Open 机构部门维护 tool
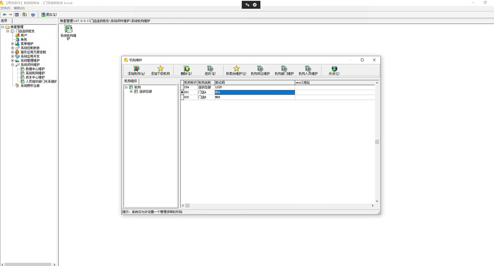The width and height of the screenshot is (494, 266). pos(284,70)
